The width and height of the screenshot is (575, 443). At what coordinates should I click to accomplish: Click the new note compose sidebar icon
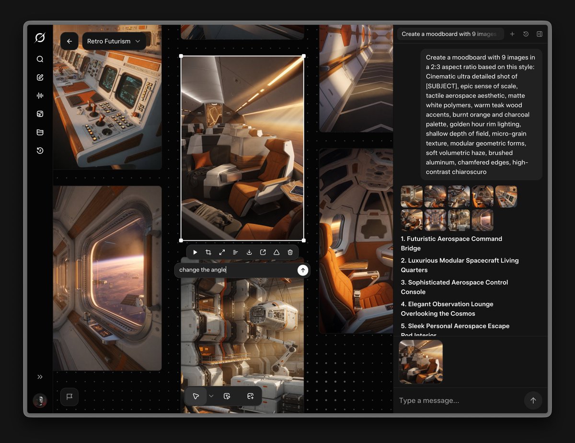click(40, 77)
